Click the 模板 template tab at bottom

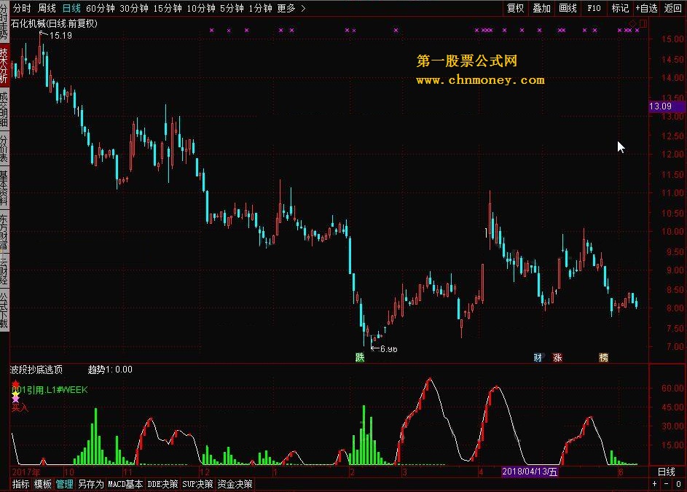point(42,484)
